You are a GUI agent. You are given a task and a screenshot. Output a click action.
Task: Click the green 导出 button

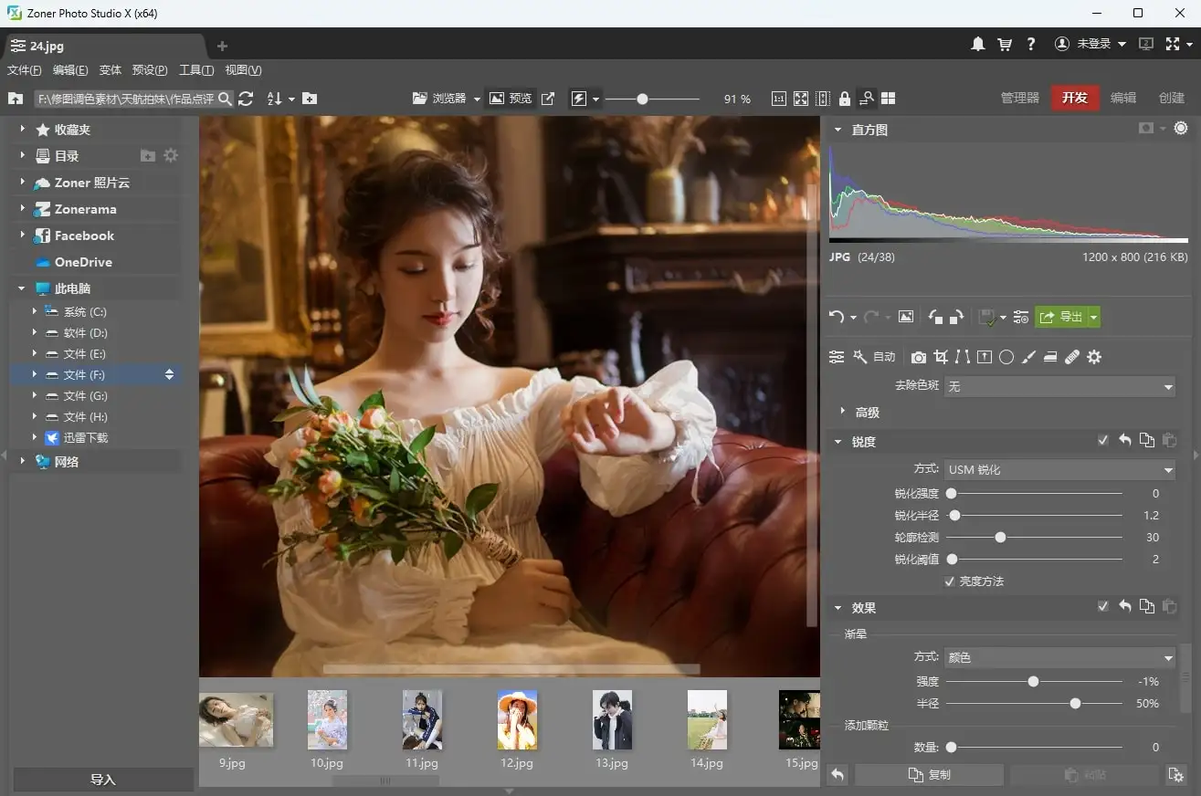click(1061, 317)
